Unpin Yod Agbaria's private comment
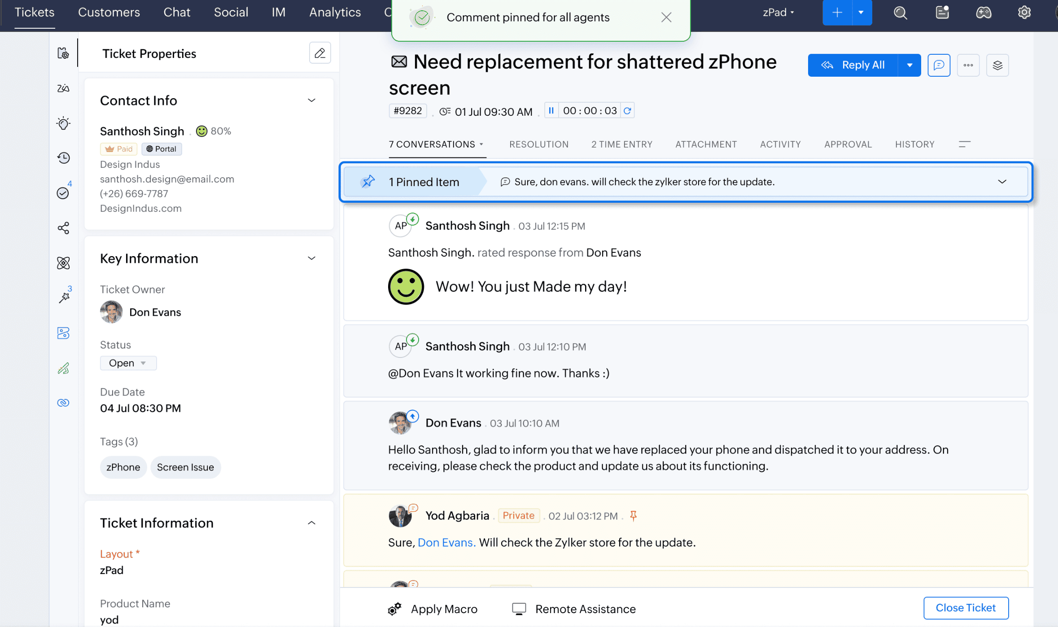The image size is (1058, 627). tap(633, 516)
